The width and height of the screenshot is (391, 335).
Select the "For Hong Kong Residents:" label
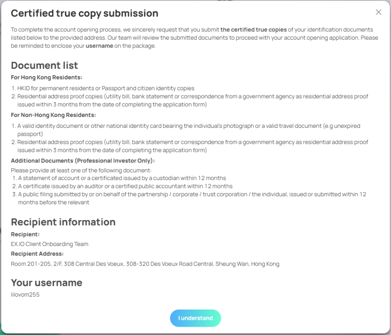click(x=46, y=77)
